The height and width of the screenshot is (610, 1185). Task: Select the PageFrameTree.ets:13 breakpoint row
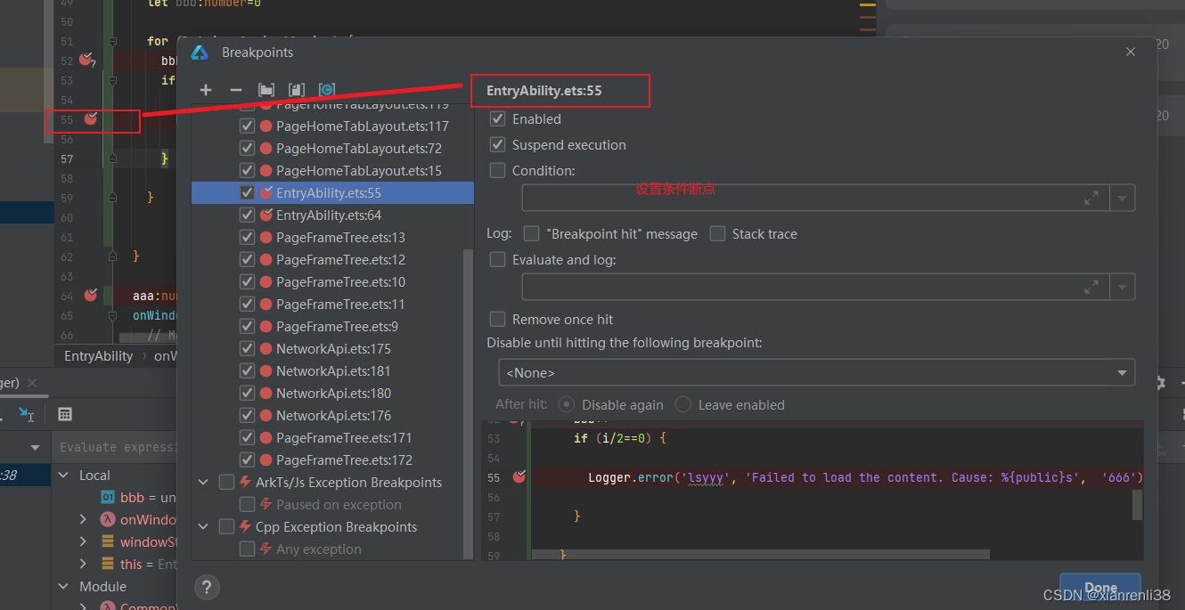click(332, 237)
